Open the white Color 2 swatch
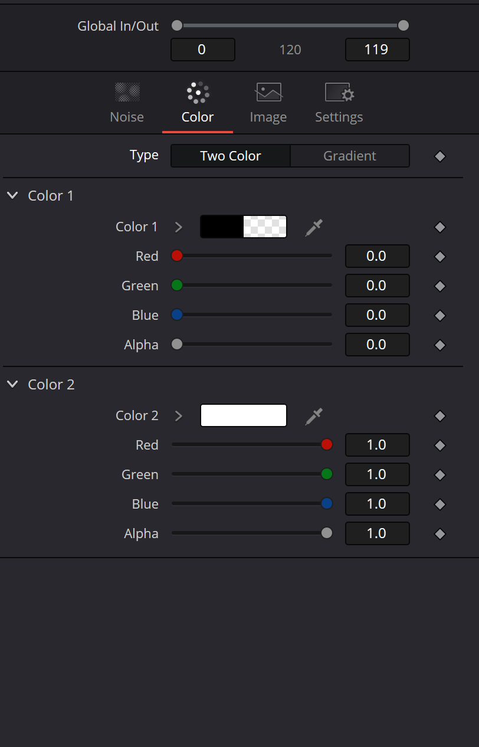The image size is (479, 747). tap(244, 415)
